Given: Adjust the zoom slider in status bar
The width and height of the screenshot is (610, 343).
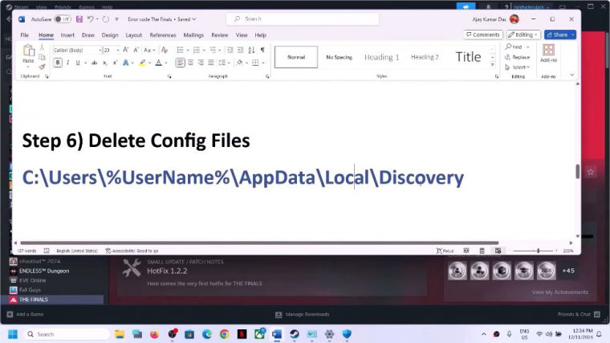Looking at the screenshot, I should (537, 251).
